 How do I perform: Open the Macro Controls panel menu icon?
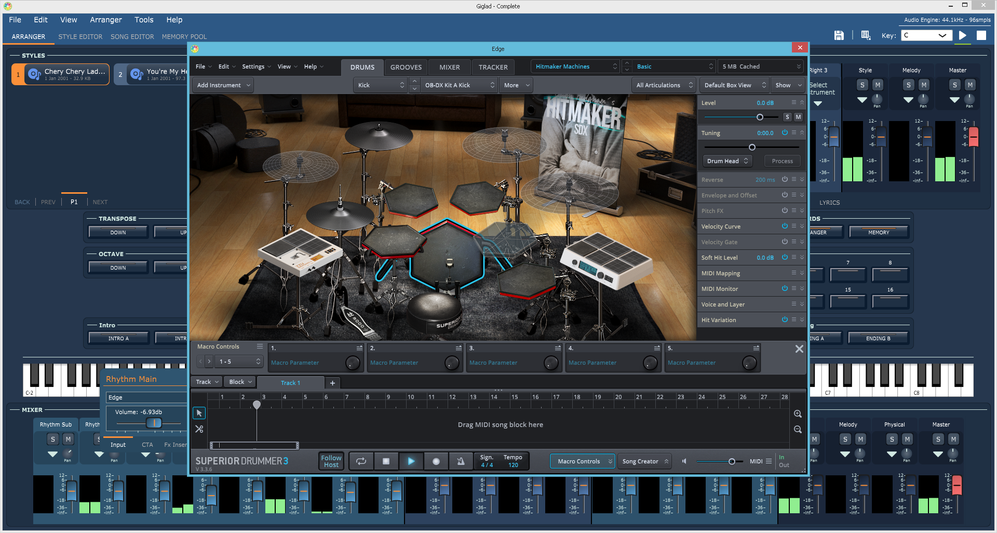click(x=260, y=347)
